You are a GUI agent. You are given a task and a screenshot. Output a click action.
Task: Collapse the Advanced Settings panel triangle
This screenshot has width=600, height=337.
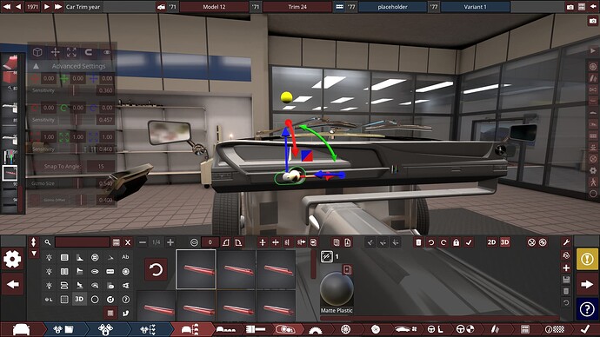pos(36,66)
